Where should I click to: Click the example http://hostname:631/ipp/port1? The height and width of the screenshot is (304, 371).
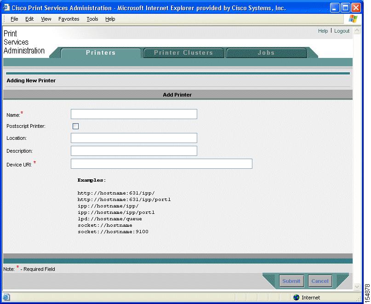pyautogui.click(x=124, y=200)
